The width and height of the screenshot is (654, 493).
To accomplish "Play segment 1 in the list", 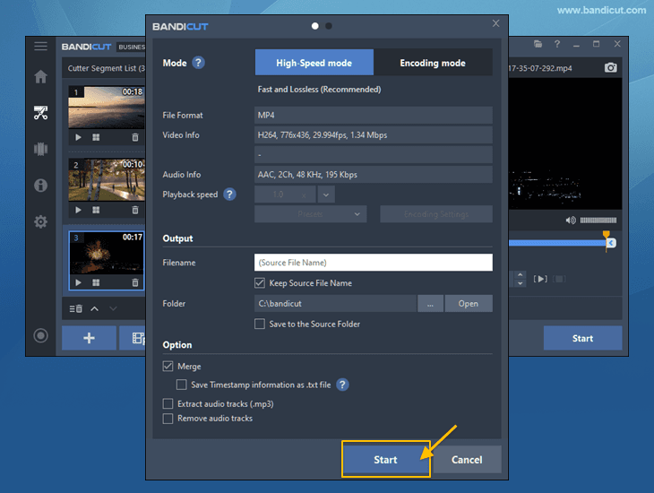I will (78, 137).
